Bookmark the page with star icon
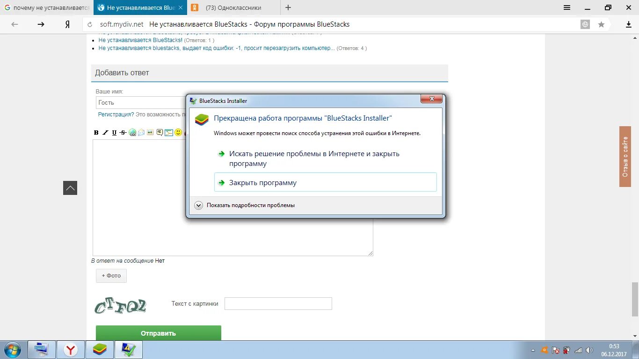 click(601, 24)
